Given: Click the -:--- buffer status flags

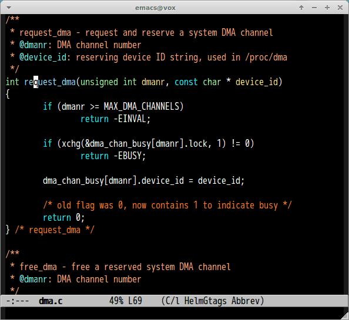Looking at the screenshot, I should [18, 301].
